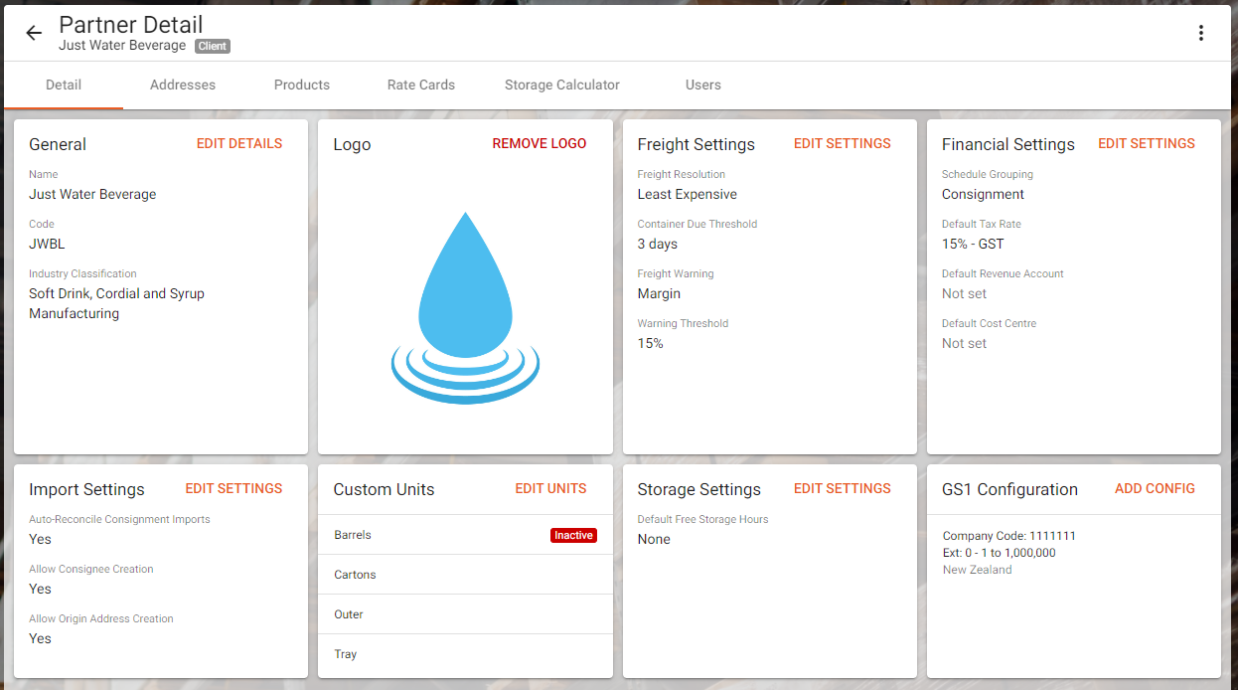Click None under Default Free Storage Hours

pos(654,539)
